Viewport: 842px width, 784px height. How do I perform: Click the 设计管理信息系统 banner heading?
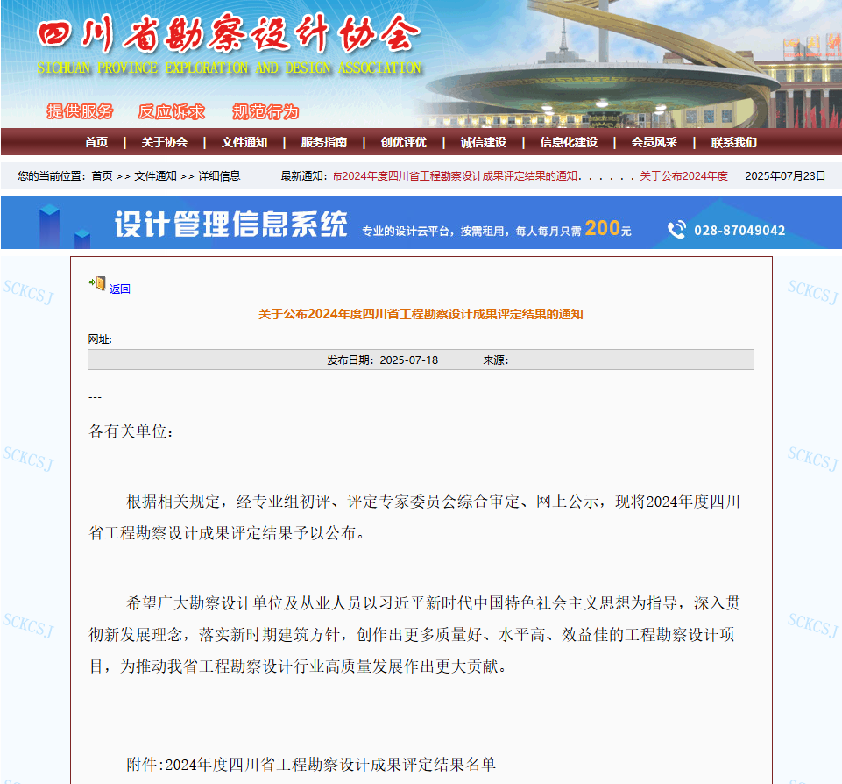click(x=231, y=225)
